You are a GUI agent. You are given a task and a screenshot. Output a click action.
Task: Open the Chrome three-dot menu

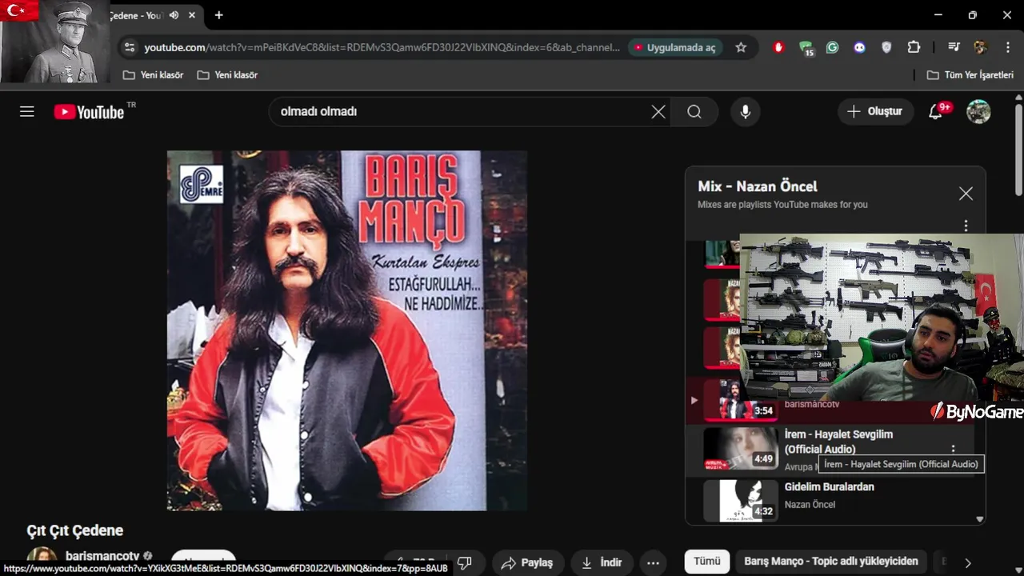pos(1008,47)
